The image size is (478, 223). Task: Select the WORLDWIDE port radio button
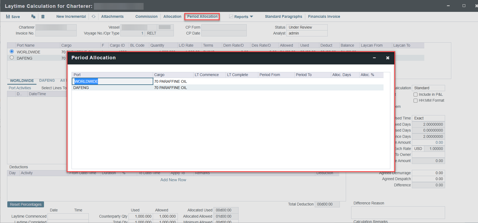12,52
